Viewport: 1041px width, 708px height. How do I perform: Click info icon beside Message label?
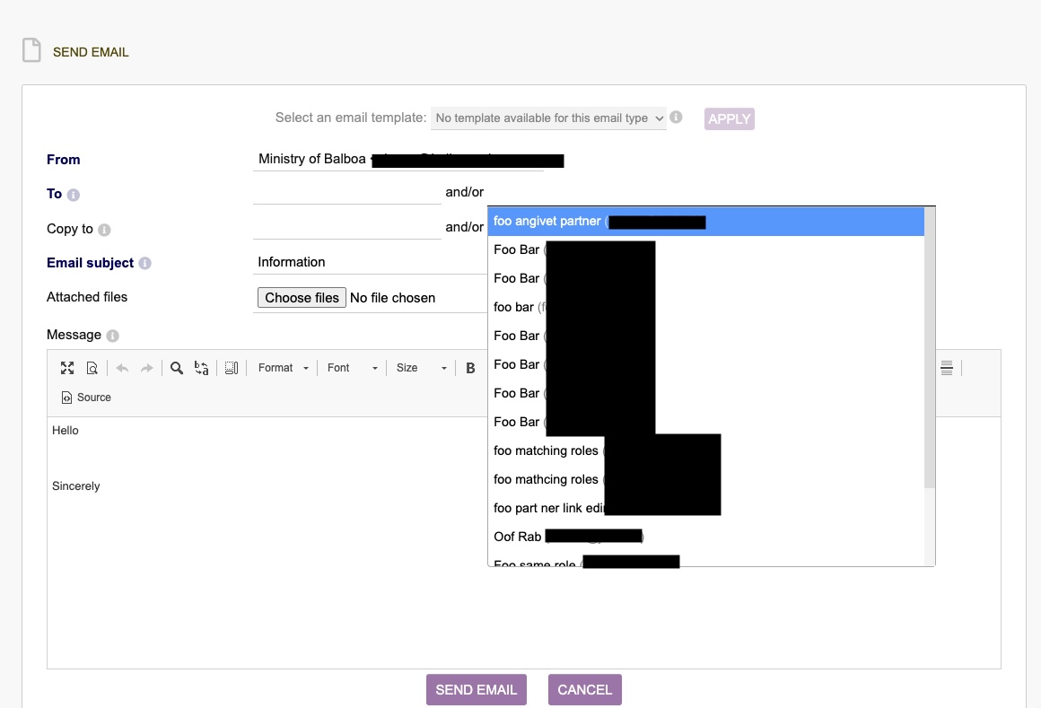[112, 336]
